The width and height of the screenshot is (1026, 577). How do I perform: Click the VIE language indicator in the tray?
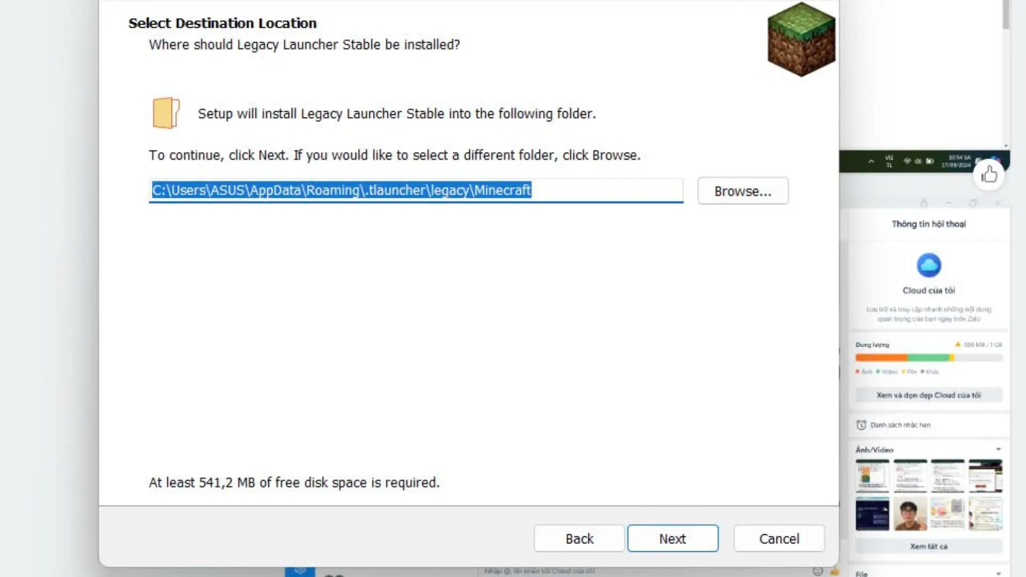pyautogui.click(x=889, y=161)
